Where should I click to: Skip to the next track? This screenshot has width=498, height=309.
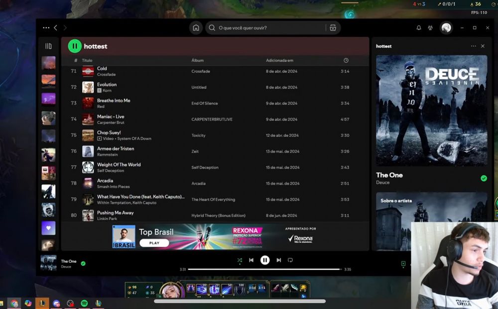278,260
